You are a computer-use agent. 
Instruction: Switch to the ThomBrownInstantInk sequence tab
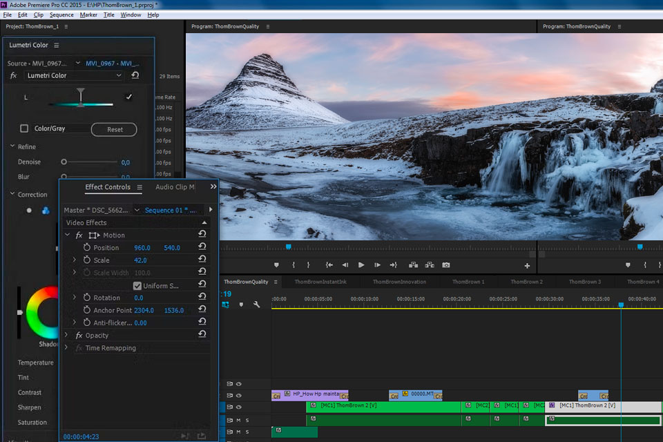point(320,282)
